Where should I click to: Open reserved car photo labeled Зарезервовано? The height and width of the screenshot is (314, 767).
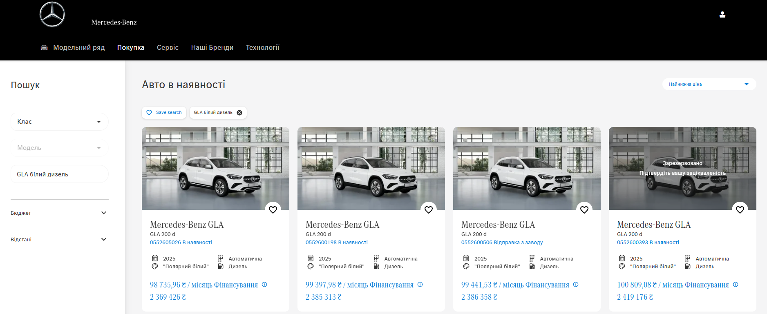coord(682,168)
